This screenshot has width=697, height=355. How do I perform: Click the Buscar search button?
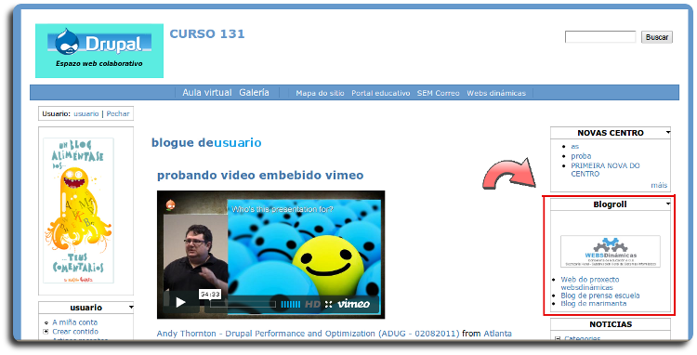(656, 37)
